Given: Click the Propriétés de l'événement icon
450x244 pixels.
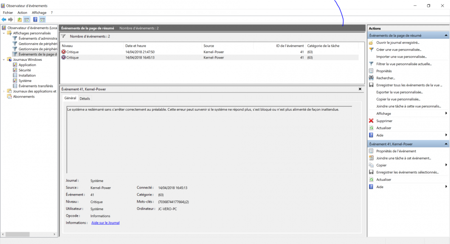Looking at the screenshot, I should [x=371, y=151].
